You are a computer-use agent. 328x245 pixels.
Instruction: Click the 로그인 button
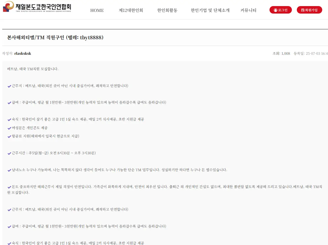(x=281, y=10)
